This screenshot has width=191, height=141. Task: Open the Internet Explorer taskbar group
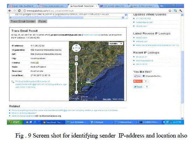(x=126, y=122)
